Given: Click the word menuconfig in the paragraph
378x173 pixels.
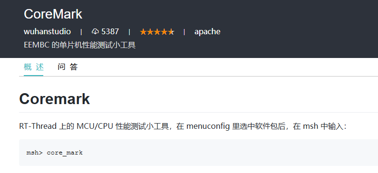Looking at the screenshot, I should 208,126.
